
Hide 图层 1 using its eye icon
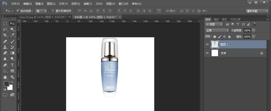click(x=207, y=44)
